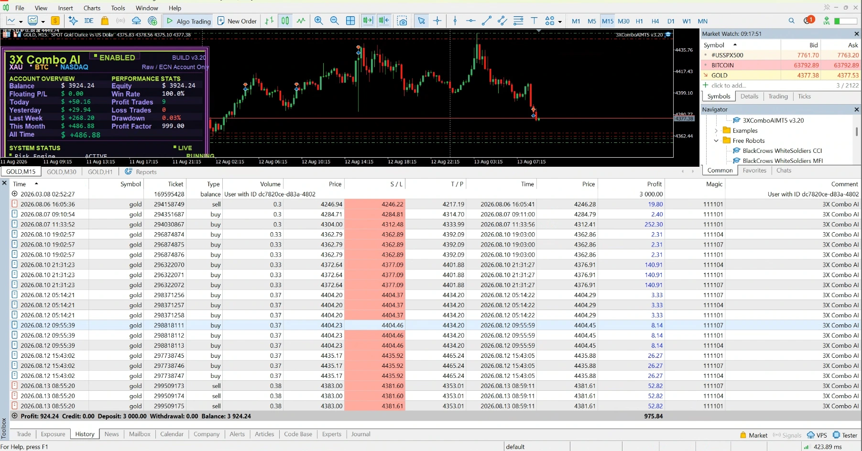The width and height of the screenshot is (862, 451).
Task: Toggle chart shift from right edge
Action: [x=384, y=21]
